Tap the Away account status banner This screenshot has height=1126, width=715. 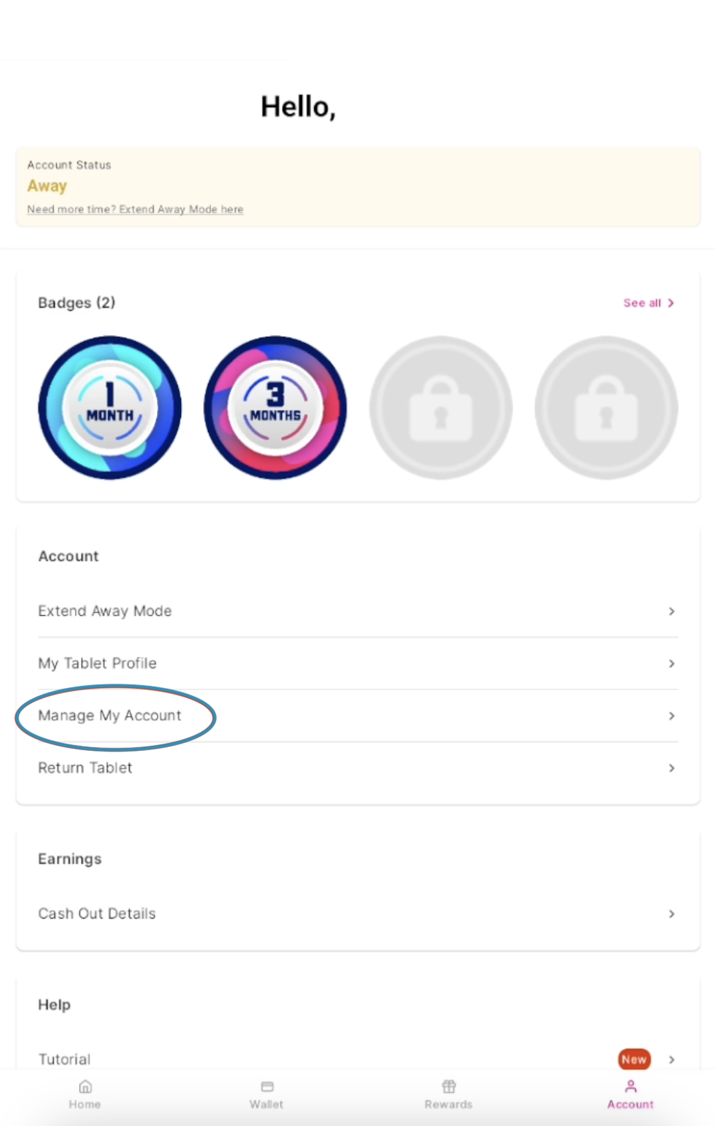click(x=357, y=187)
